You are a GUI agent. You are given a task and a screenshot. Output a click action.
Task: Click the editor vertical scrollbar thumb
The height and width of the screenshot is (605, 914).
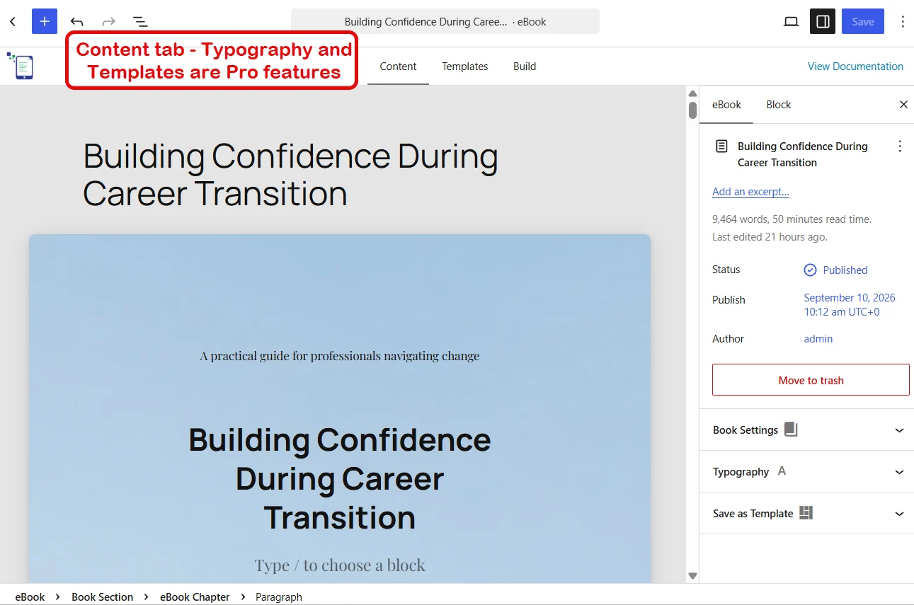692,110
